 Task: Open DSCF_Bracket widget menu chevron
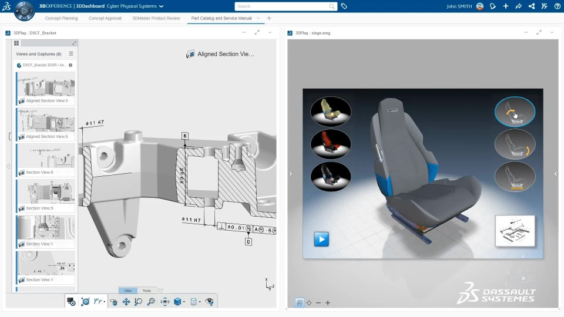pyautogui.click(x=270, y=33)
